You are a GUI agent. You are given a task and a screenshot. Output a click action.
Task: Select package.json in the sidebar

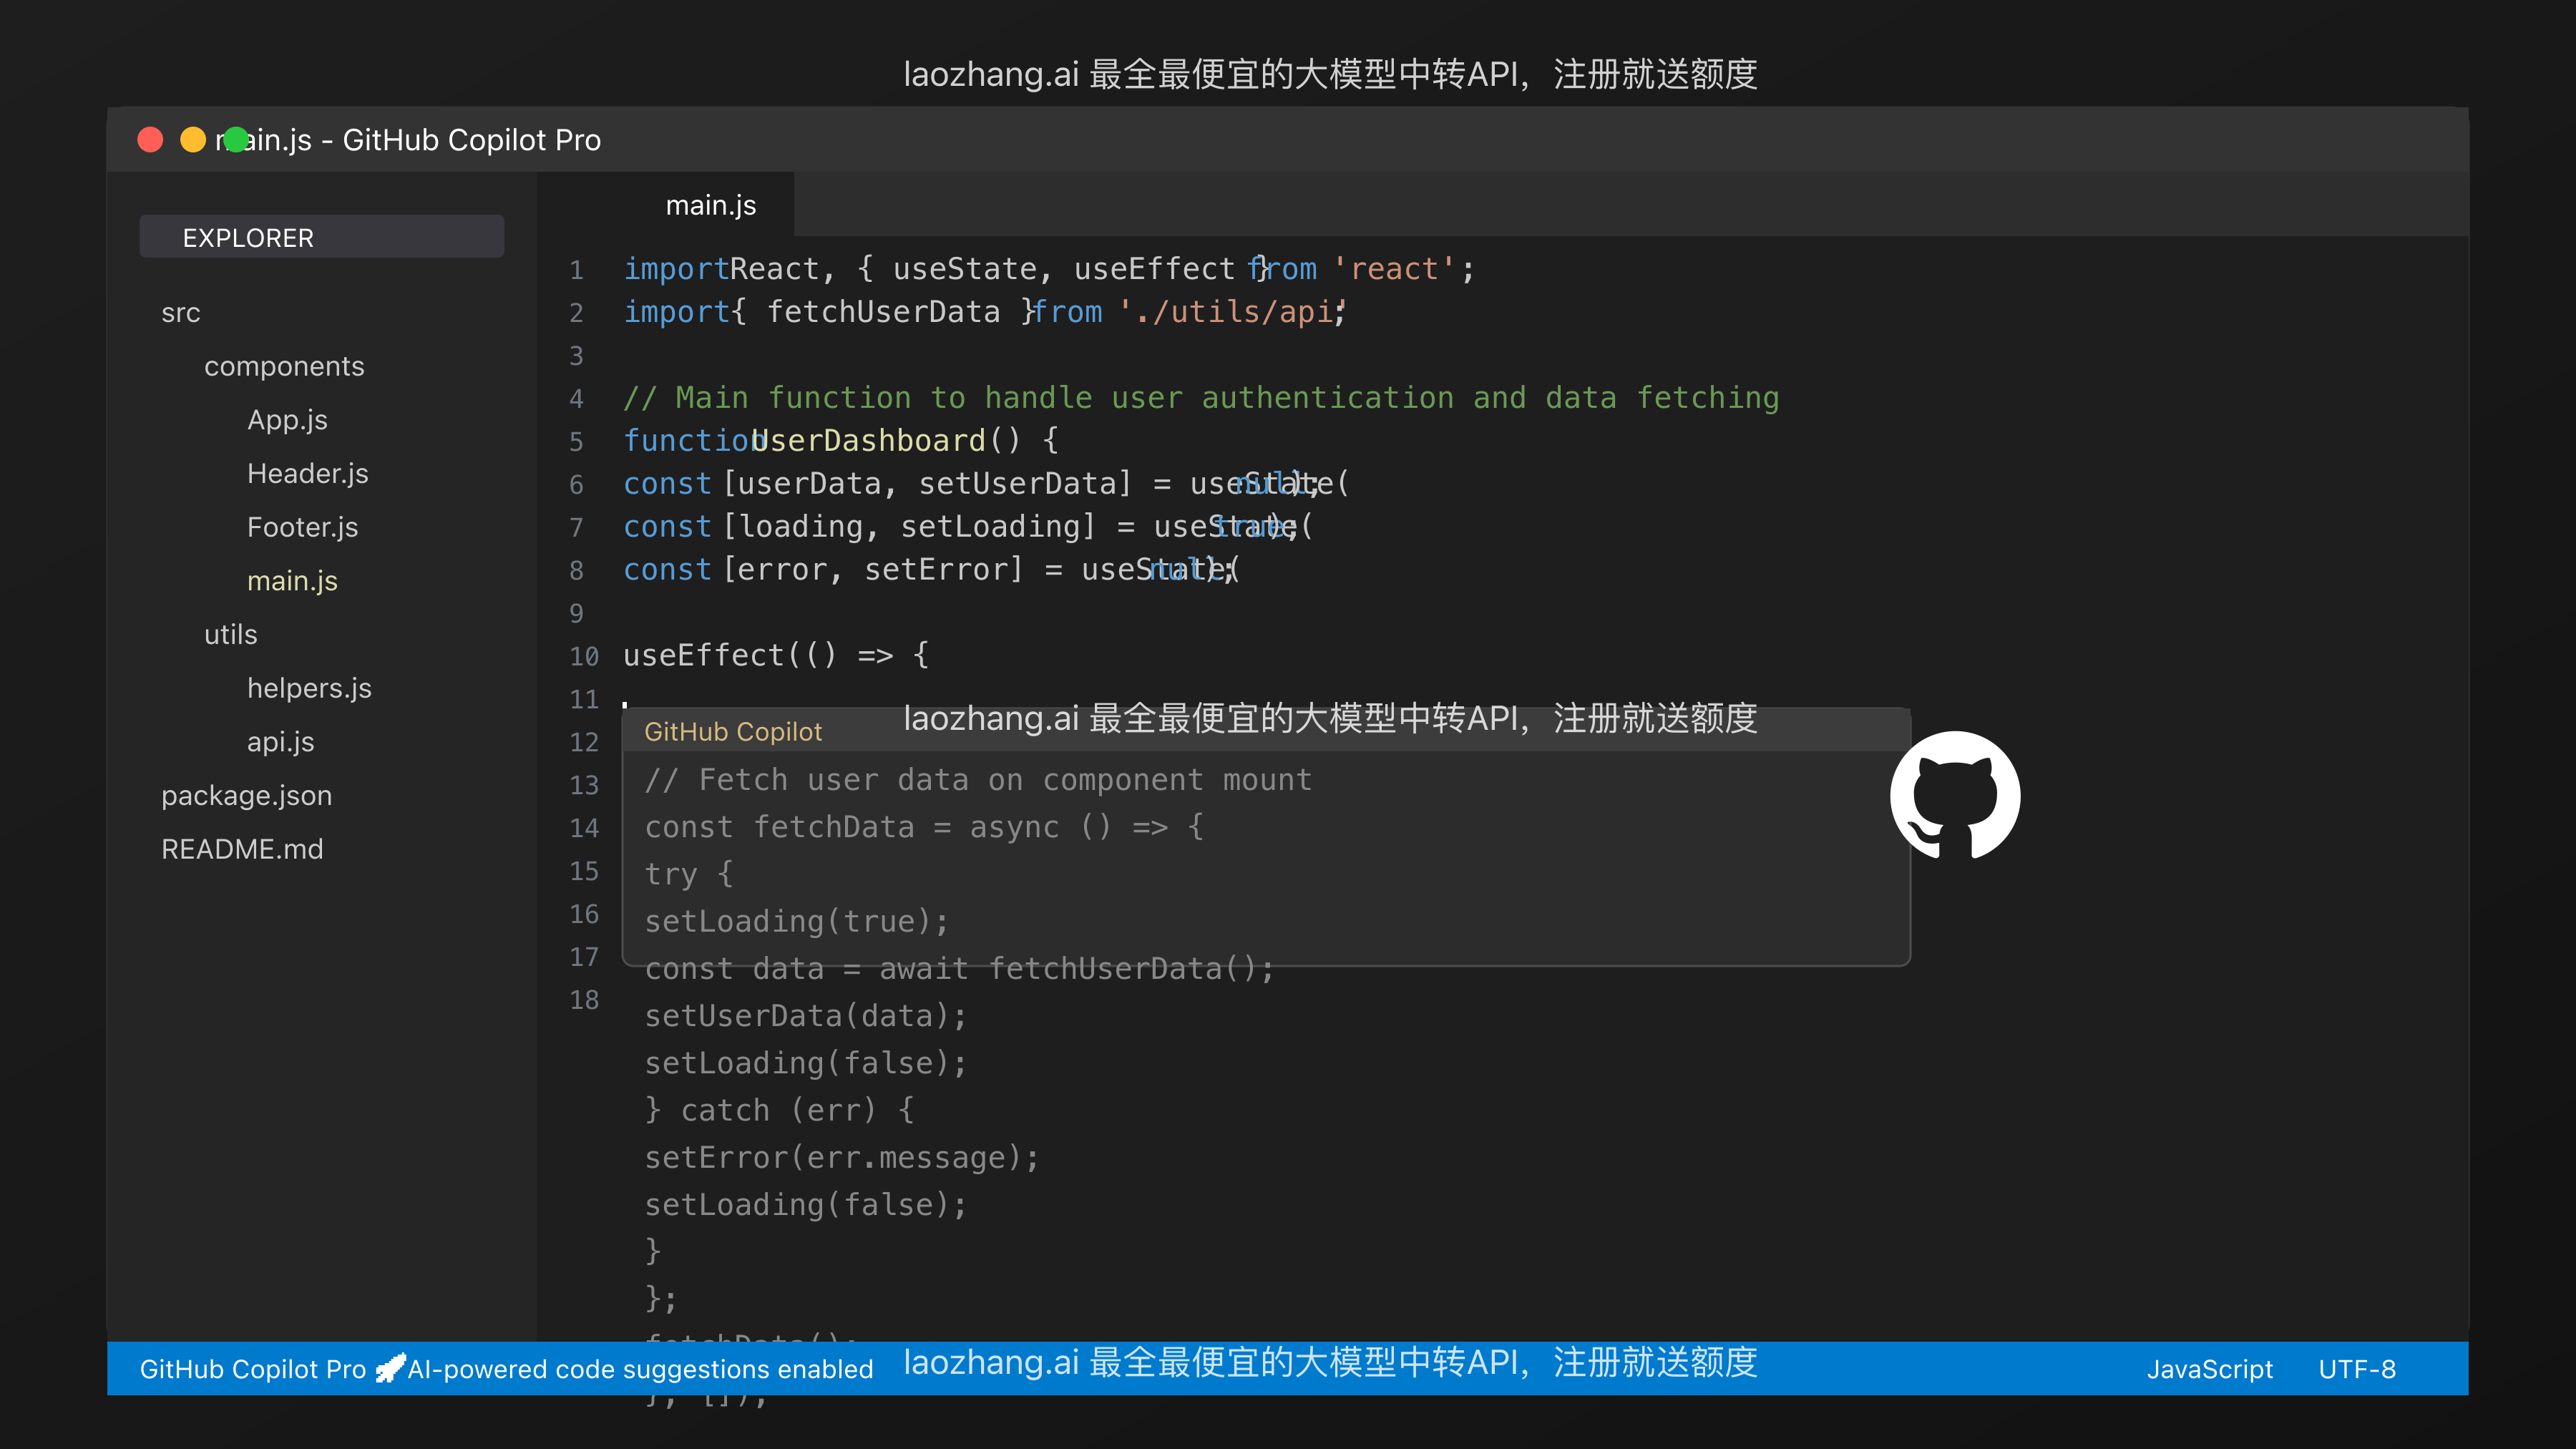246,795
